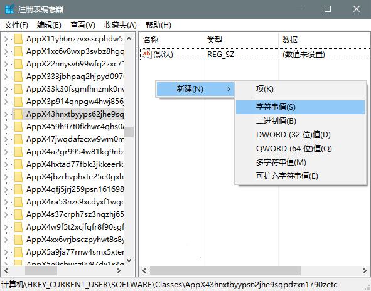Screen dimensions: 371x291
Task: Open the 文件(F) menu
Action: 16,25
